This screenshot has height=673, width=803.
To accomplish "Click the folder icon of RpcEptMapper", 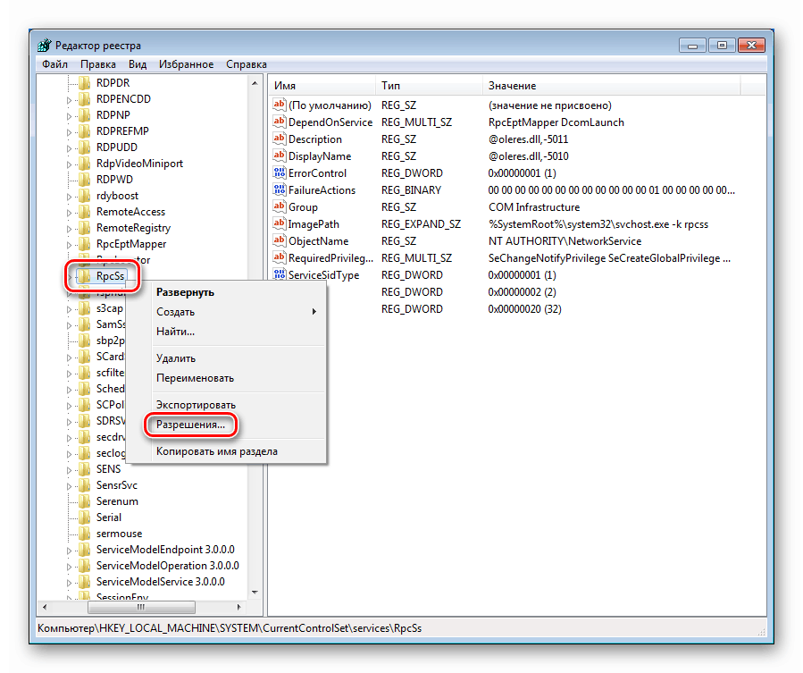I will click(85, 244).
